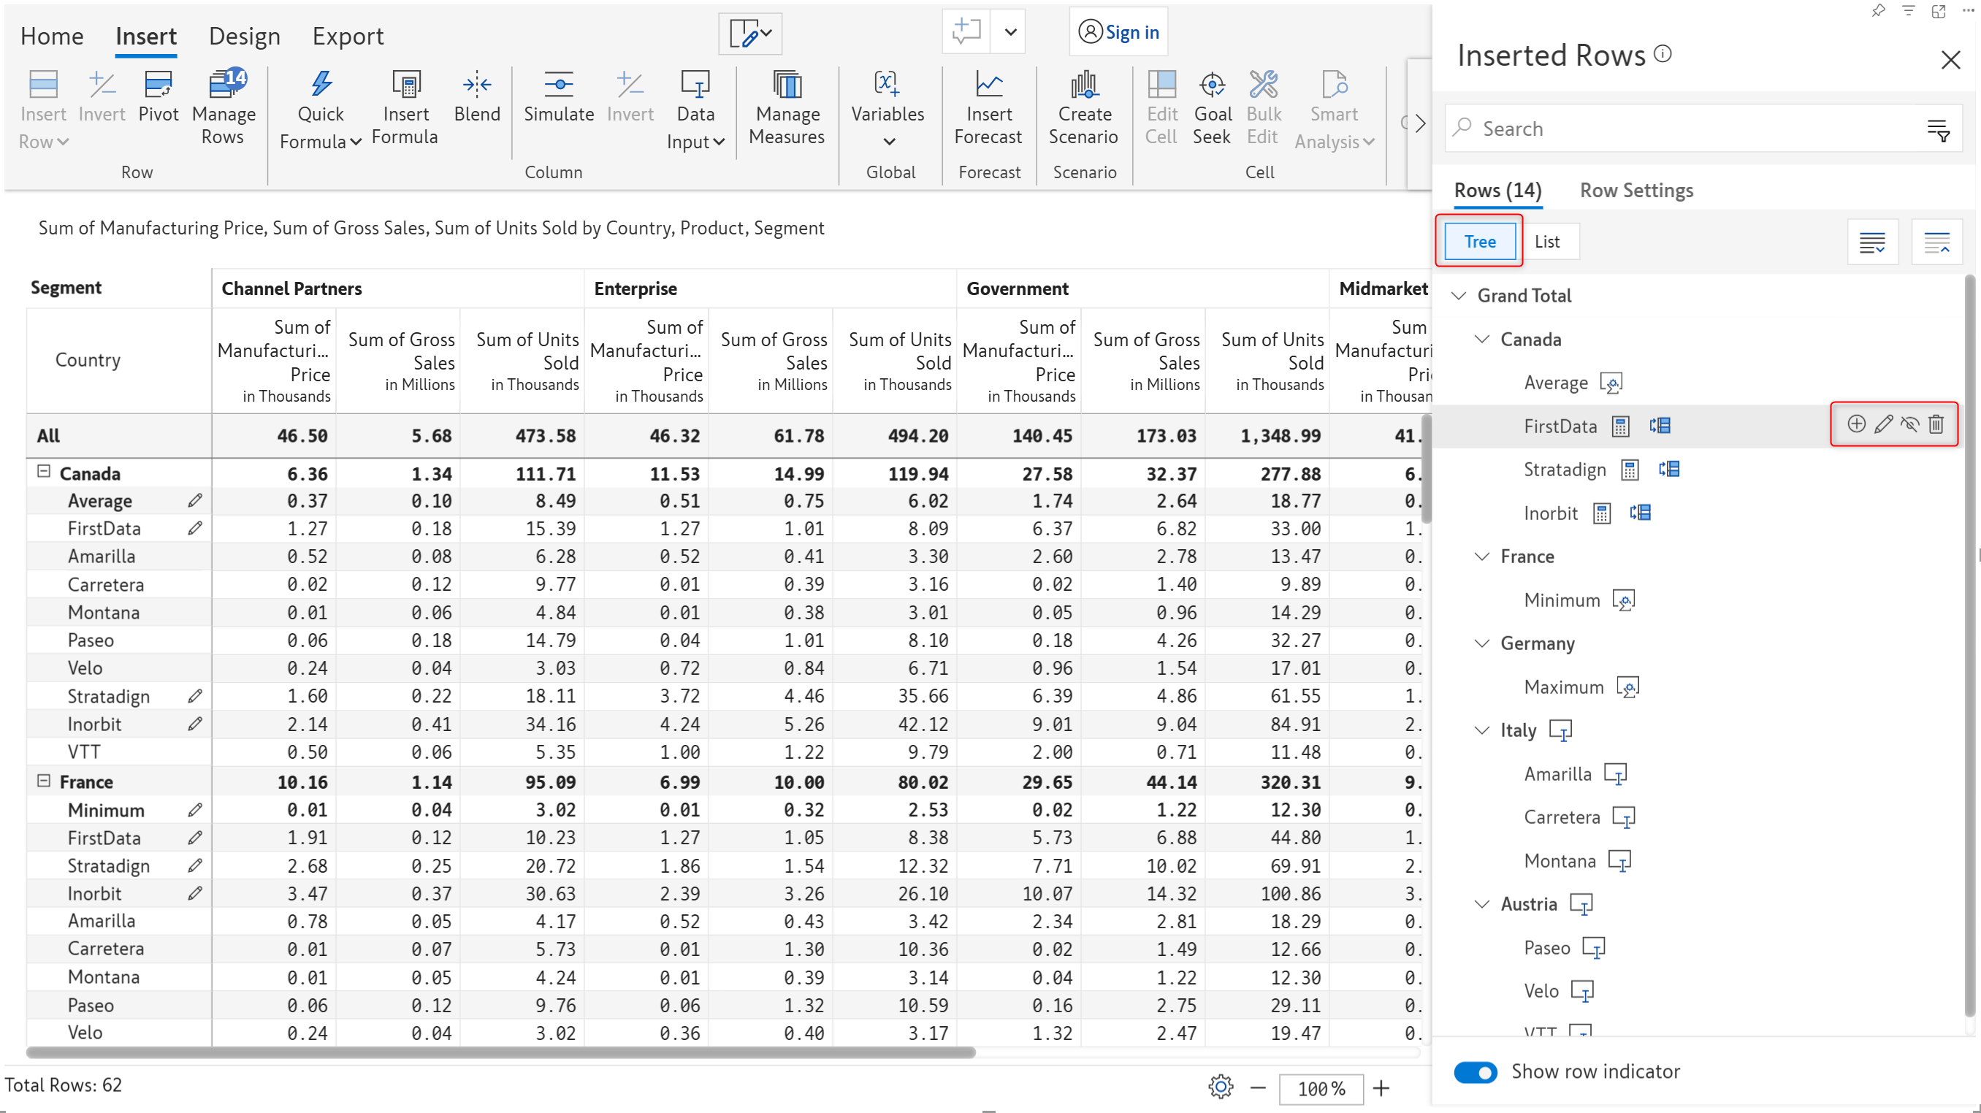Edit FirstData row with pencil icon
Image resolution: width=1981 pixels, height=1113 pixels.
[1882, 424]
